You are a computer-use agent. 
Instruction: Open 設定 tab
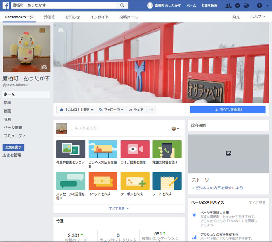tap(236, 17)
